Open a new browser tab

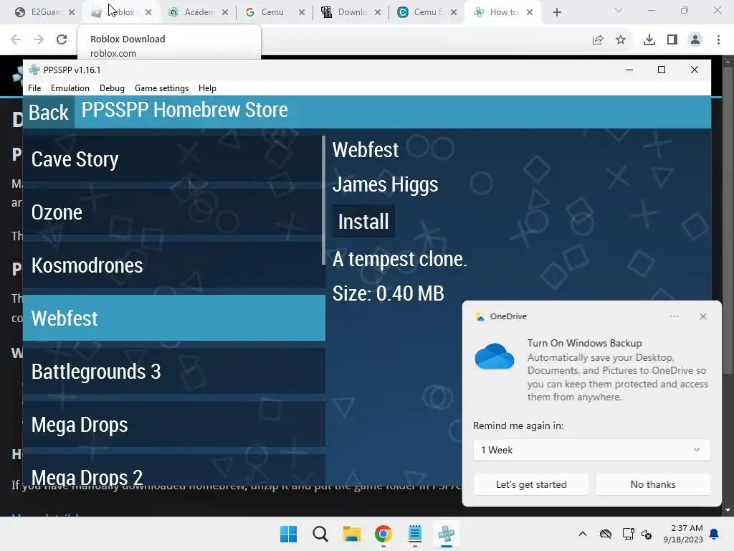556,12
